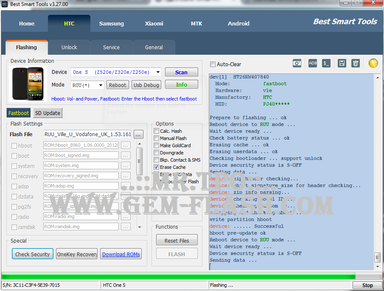The image size is (384, 291).
Task: Click the S/N serial number status text
Action: [x=31, y=285]
